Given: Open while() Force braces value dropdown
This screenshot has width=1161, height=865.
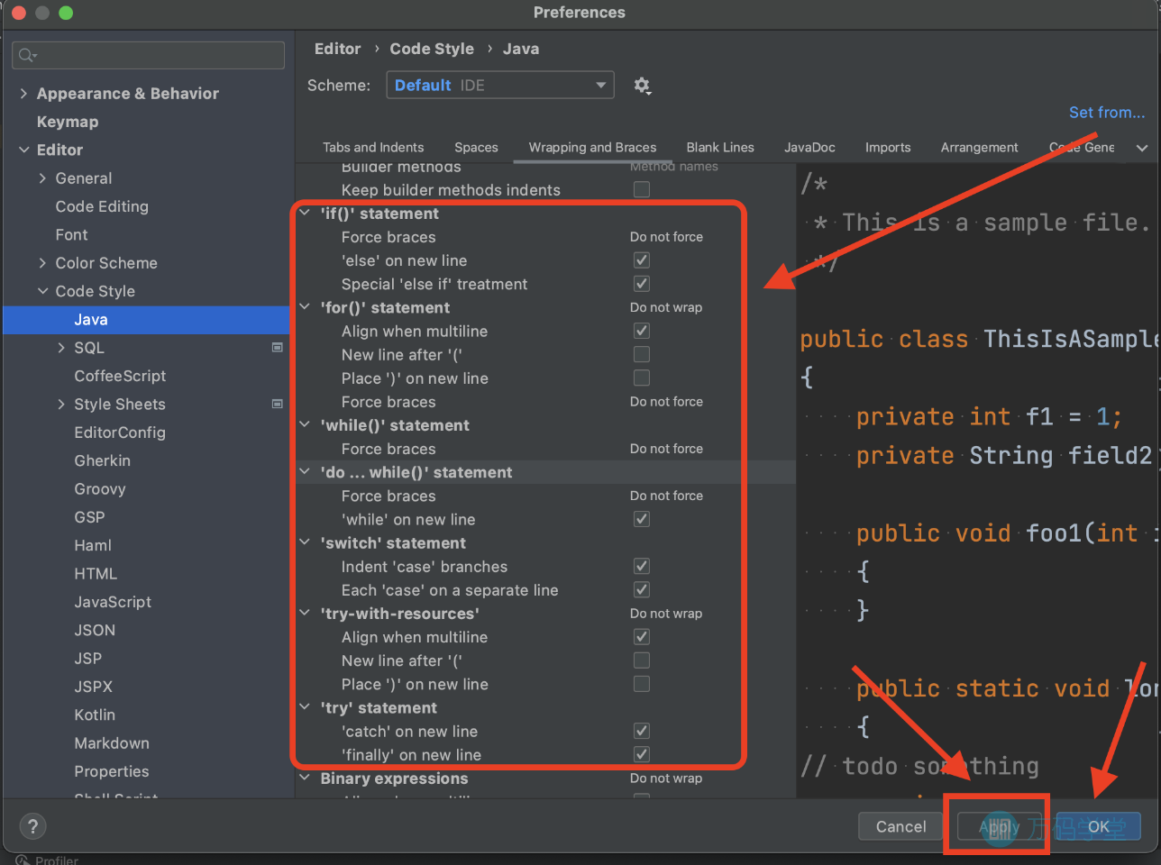Looking at the screenshot, I should tap(666, 449).
